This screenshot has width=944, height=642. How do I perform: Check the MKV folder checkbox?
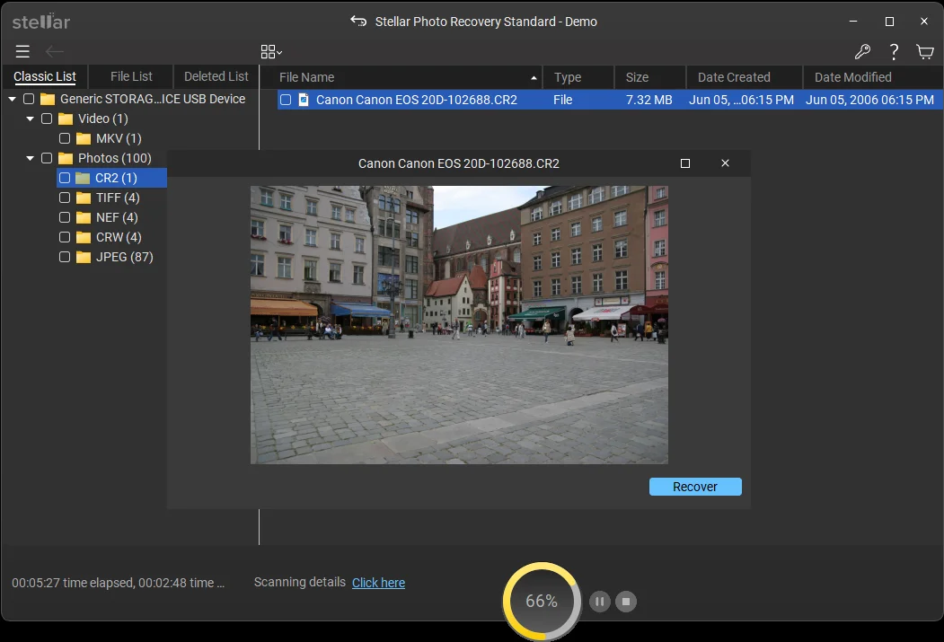coord(65,138)
